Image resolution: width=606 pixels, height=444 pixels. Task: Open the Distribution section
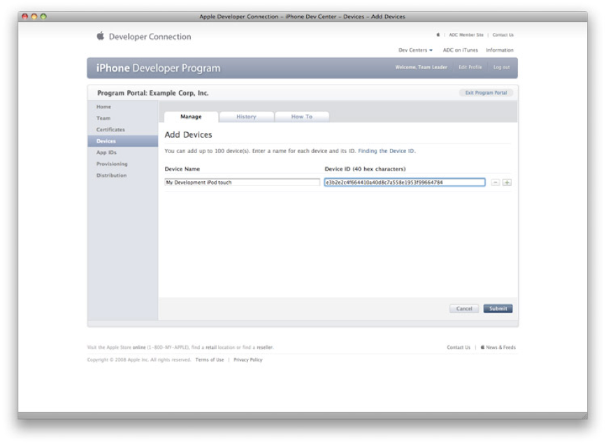click(x=112, y=176)
